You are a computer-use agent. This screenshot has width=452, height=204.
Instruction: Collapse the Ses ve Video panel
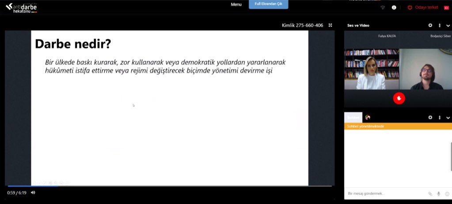448,26
